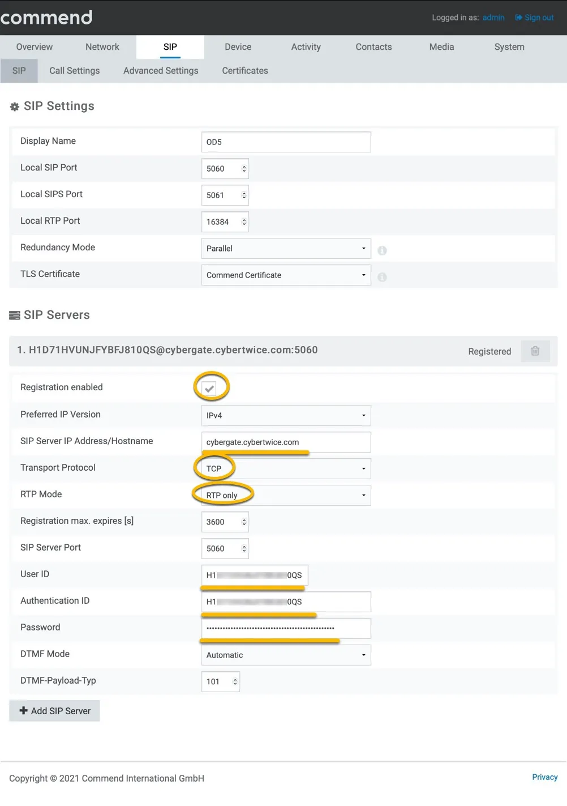Image resolution: width=567 pixels, height=806 pixels.
Task: Open the Advanced Settings sub-tab
Action: point(161,71)
